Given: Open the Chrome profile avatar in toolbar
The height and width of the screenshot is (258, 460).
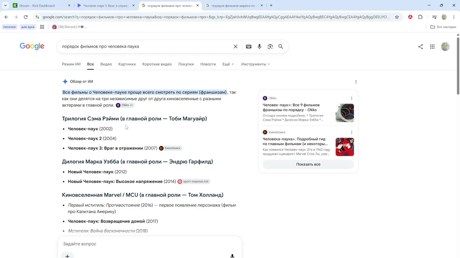Looking at the screenshot, I should [444, 17].
